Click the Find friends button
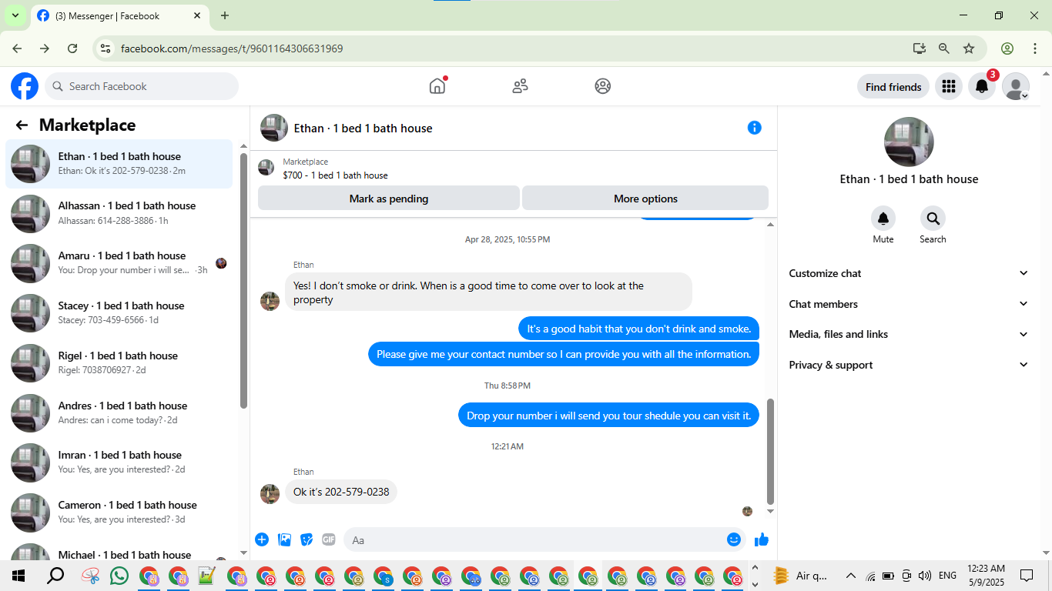Viewport: 1052px width, 591px height. (x=893, y=87)
